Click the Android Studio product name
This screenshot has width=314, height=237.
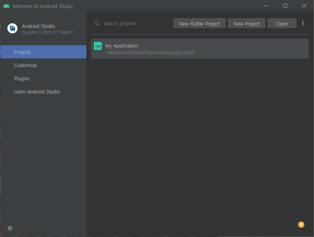[x=38, y=26]
